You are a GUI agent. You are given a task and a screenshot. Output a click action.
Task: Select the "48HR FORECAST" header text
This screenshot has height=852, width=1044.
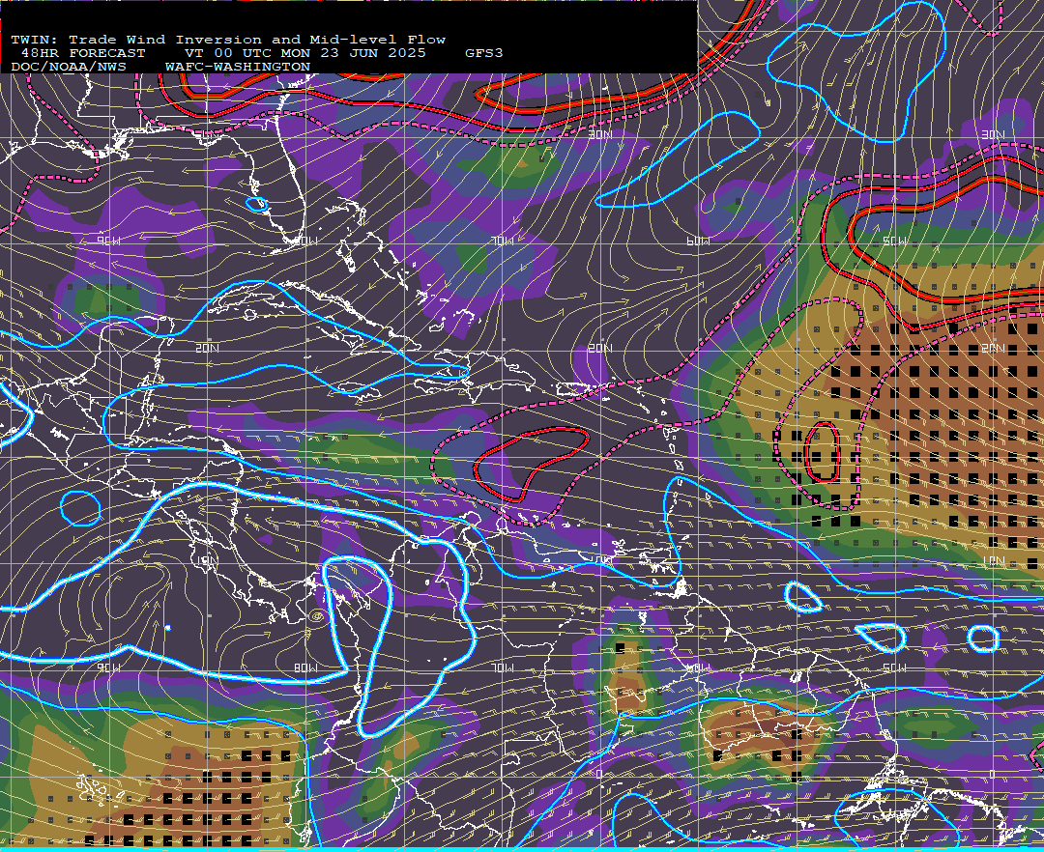[x=83, y=53]
